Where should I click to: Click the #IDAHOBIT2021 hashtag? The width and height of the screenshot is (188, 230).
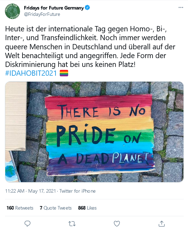pos(31,73)
